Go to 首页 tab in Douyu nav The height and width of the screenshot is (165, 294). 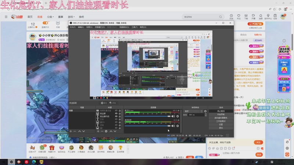(30, 17)
